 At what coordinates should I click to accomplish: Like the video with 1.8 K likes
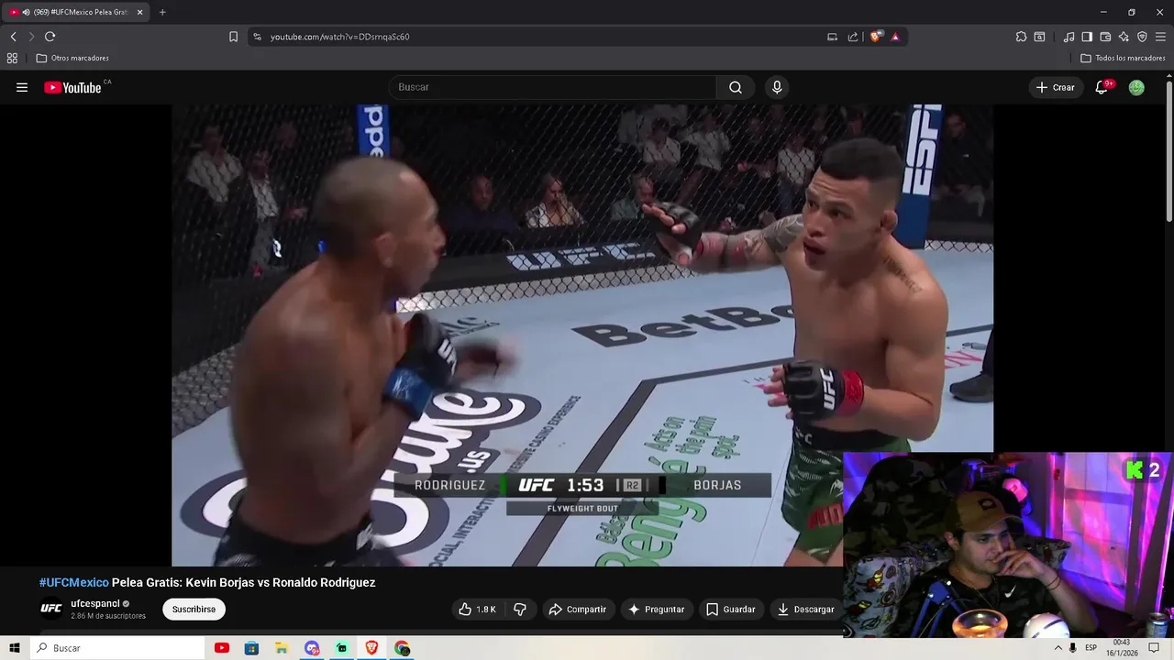coord(477,609)
